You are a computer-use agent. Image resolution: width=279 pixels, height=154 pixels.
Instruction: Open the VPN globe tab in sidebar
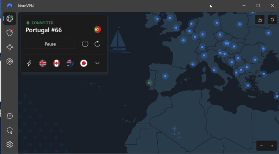pos(10,19)
